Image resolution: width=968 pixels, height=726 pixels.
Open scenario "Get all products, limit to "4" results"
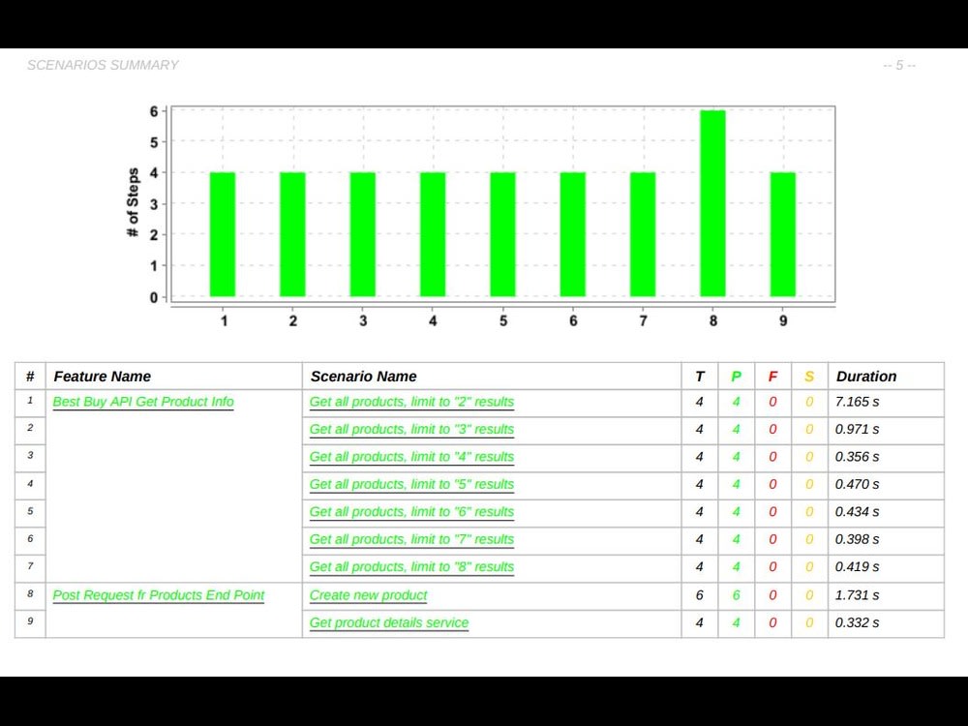pos(411,457)
